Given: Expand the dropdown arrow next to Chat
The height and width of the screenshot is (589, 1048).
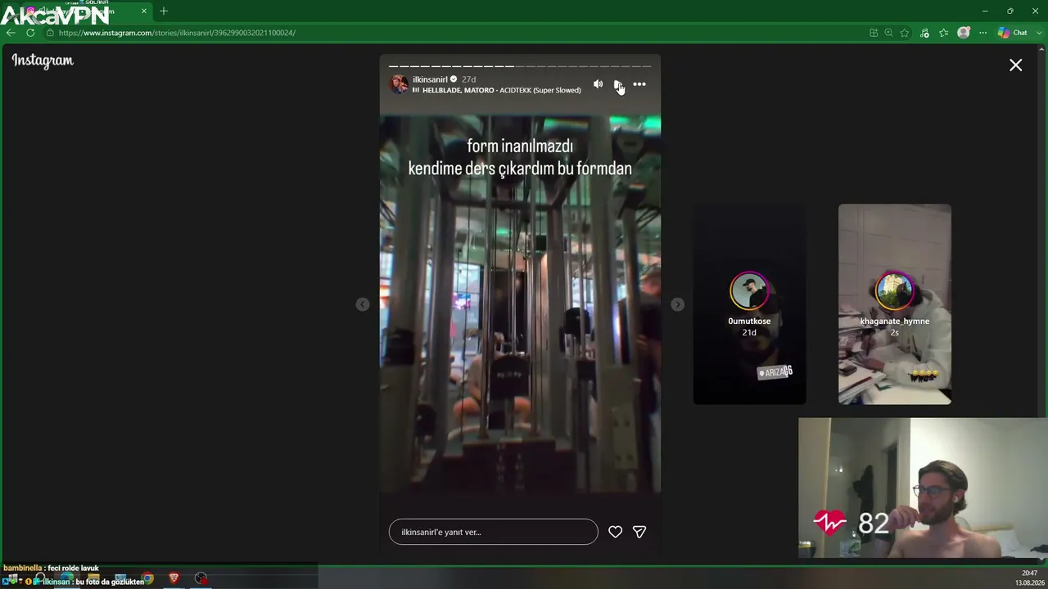Looking at the screenshot, I should (1038, 33).
